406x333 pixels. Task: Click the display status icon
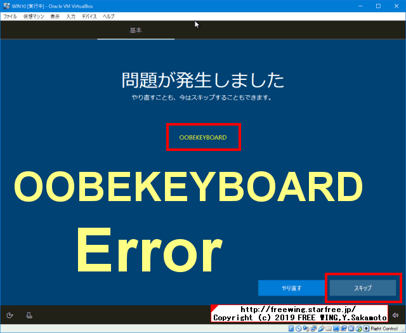pos(336,329)
